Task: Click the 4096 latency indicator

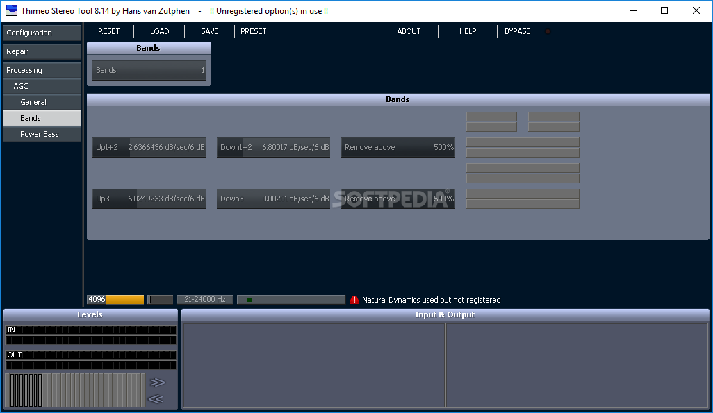Action: [115, 299]
